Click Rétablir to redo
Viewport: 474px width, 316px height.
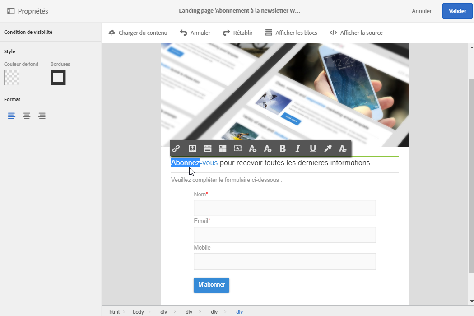point(237,33)
